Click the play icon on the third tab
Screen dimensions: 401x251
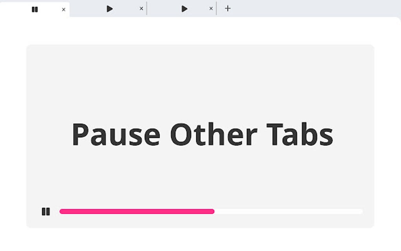(184, 9)
